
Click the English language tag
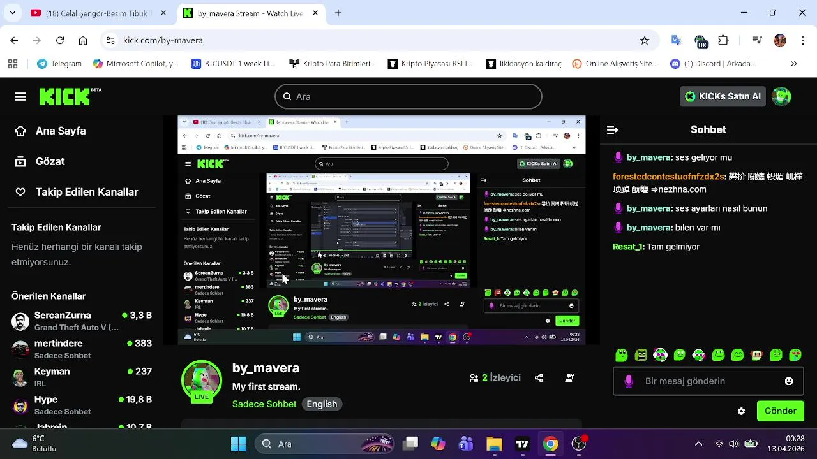(322, 404)
